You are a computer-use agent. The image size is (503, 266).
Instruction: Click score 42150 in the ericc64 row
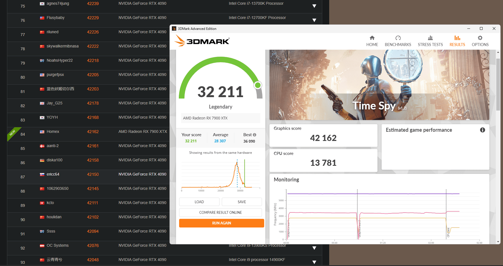point(93,174)
